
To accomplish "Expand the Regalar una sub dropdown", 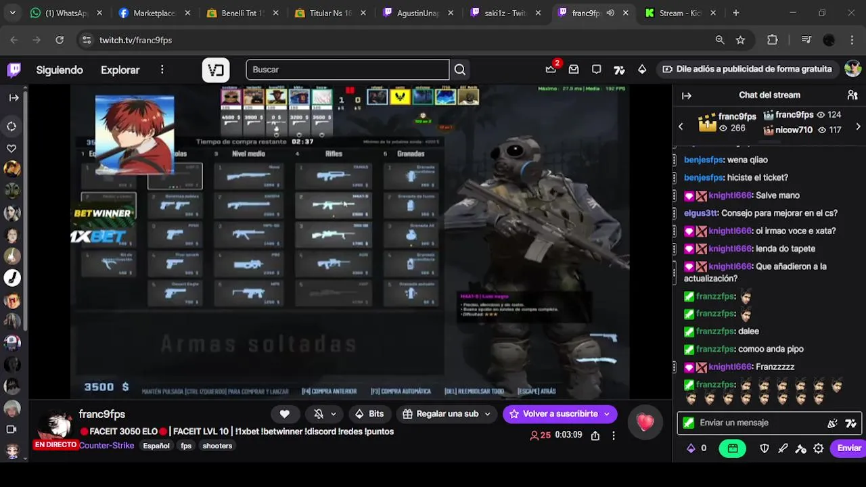I will coord(487,414).
